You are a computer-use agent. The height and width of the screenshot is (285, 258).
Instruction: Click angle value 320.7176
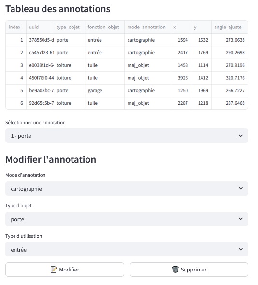pos(229,78)
